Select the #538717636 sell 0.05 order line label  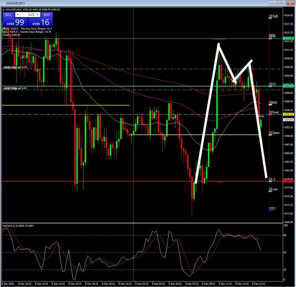[15, 88]
